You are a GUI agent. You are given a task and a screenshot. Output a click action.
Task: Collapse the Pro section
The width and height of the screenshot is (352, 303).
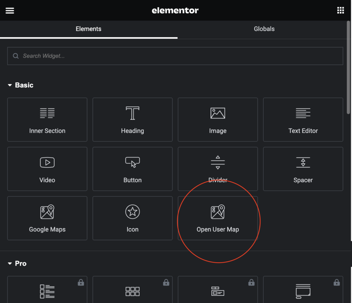(17, 264)
